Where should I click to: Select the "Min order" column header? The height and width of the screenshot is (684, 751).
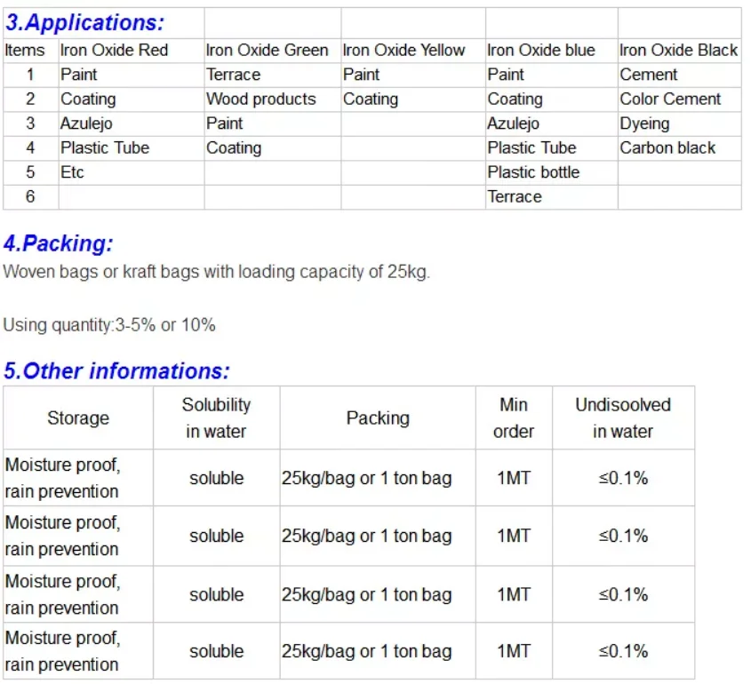pos(514,418)
